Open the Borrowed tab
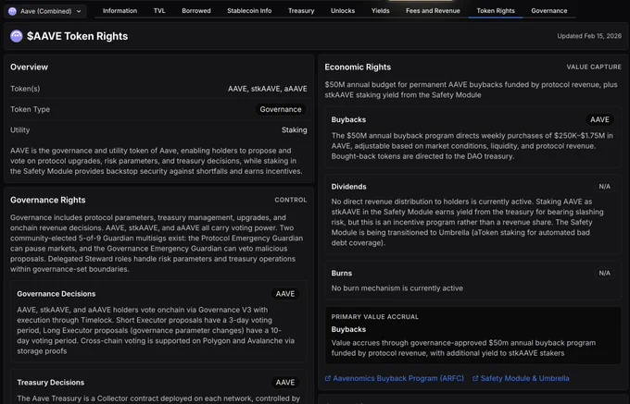630x404 pixels. tap(196, 11)
